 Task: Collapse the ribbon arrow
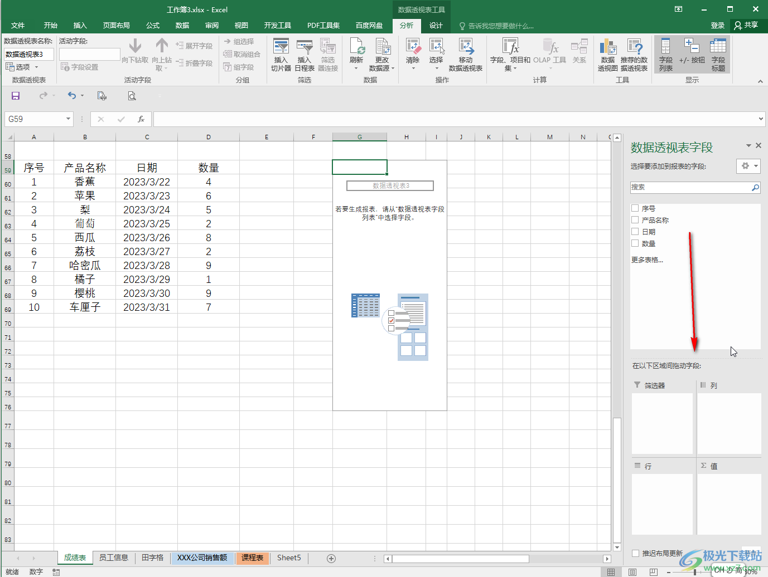tap(760, 81)
